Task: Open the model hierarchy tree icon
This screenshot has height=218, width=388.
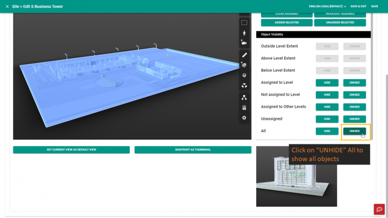Action: point(244,97)
